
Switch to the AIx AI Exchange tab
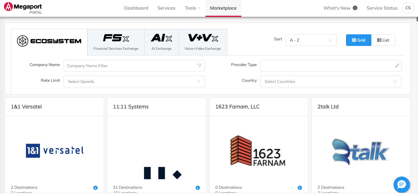tap(161, 42)
